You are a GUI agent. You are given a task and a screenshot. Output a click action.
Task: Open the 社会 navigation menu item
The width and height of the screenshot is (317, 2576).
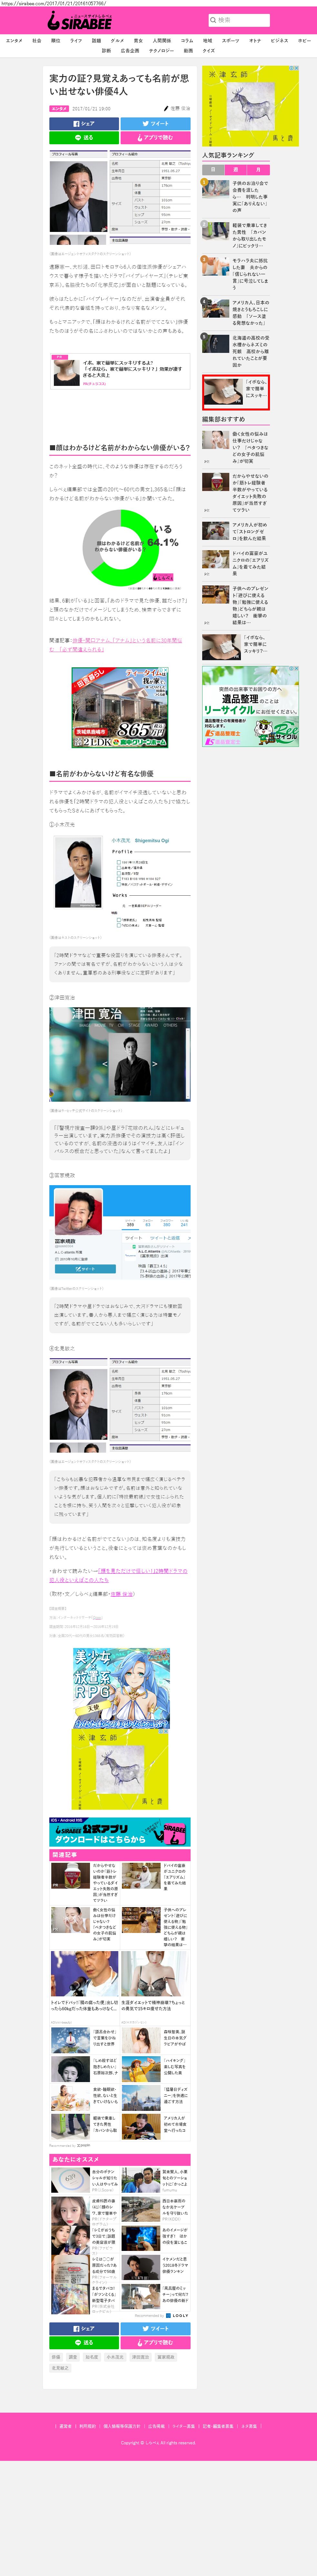click(37, 41)
